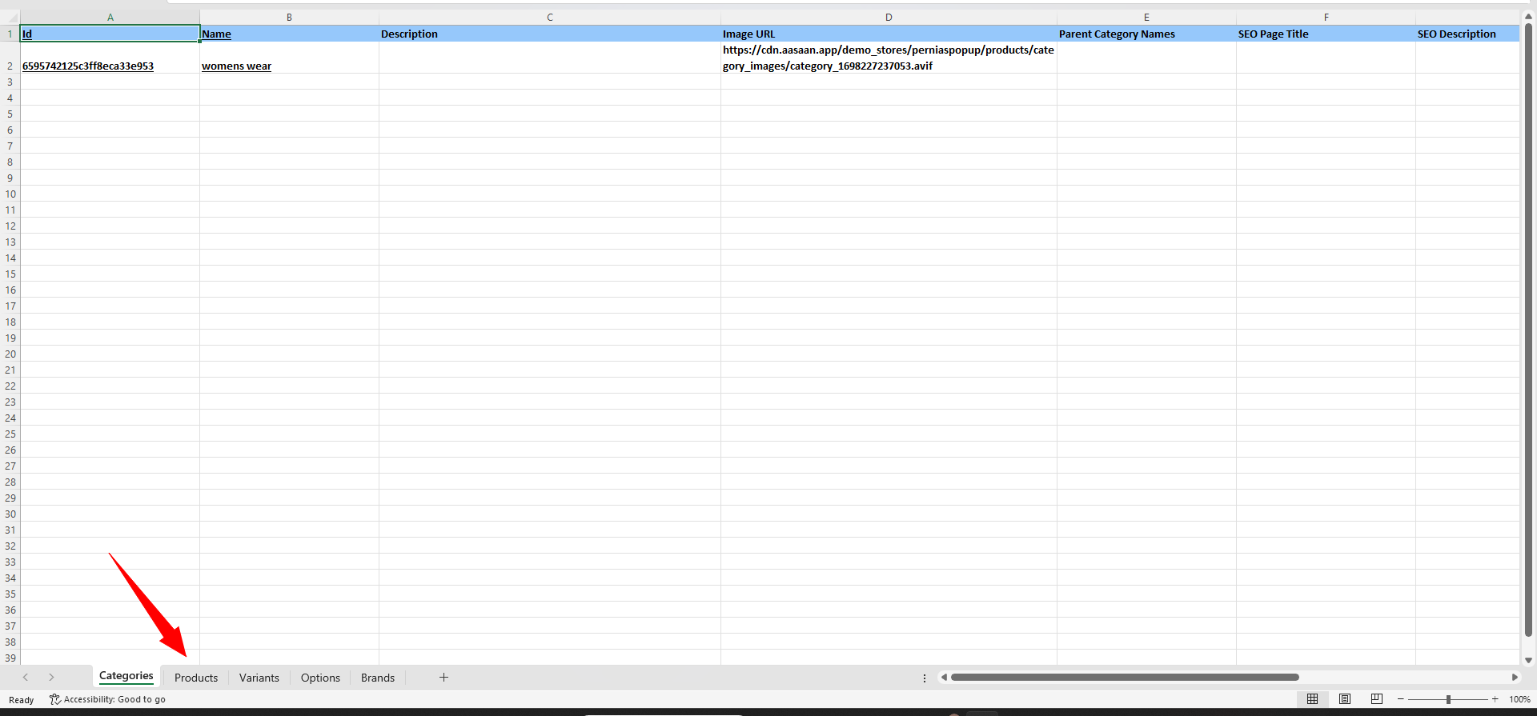Click the zoom in plus button
This screenshot has width=1537, height=716.
(1495, 699)
